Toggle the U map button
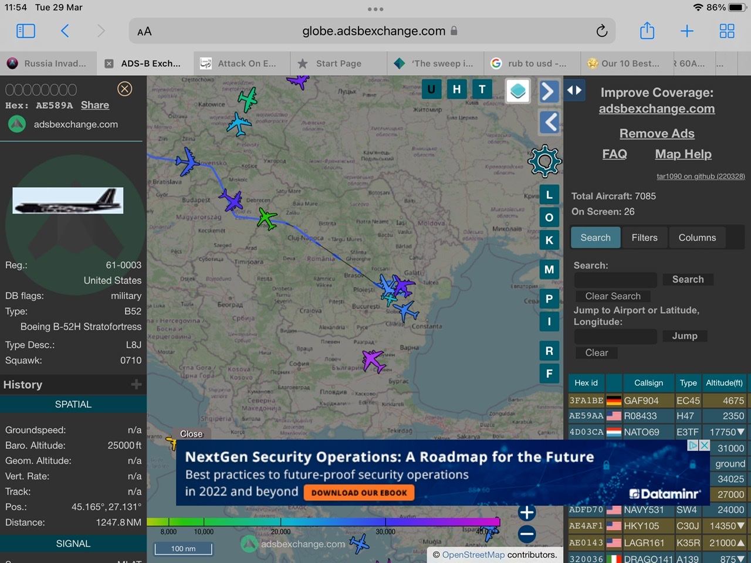Viewport: 751px width, 563px height. pyautogui.click(x=431, y=89)
